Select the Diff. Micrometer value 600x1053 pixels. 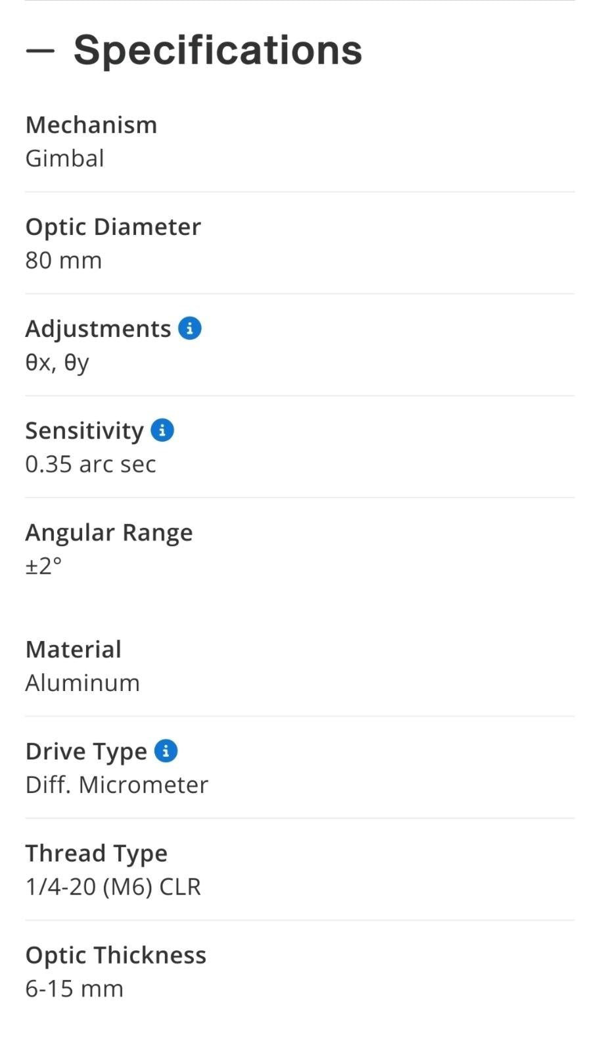[x=117, y=785]
